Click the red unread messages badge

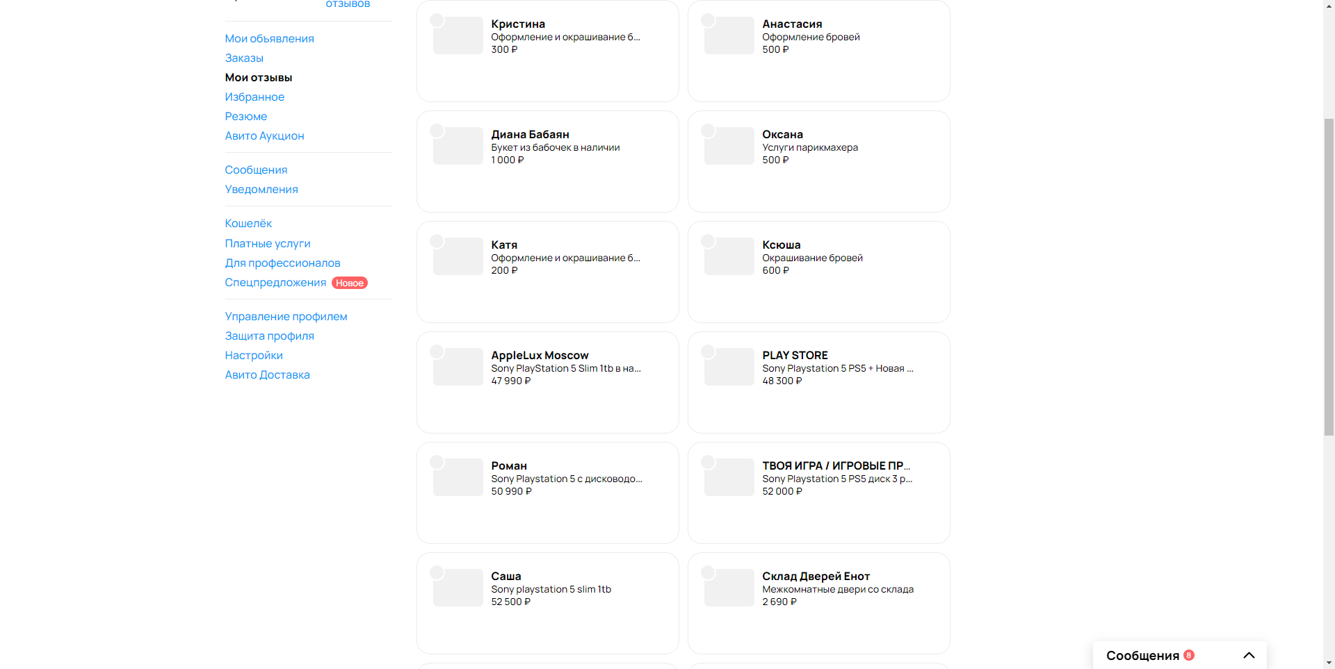click(1189, 655)
